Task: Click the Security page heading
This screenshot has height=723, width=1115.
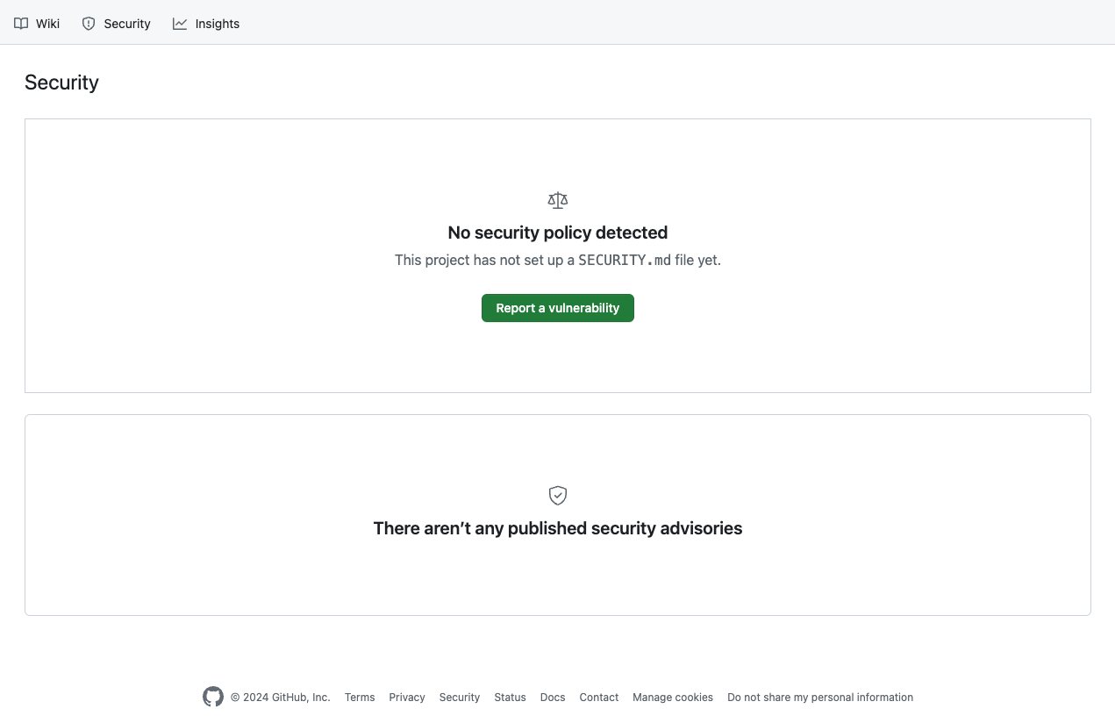Action: 61,82
